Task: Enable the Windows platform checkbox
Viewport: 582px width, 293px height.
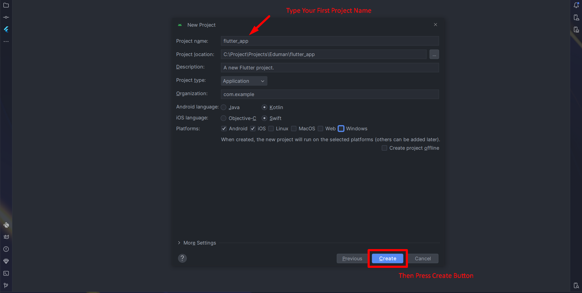Action: [x=341, y=128]
